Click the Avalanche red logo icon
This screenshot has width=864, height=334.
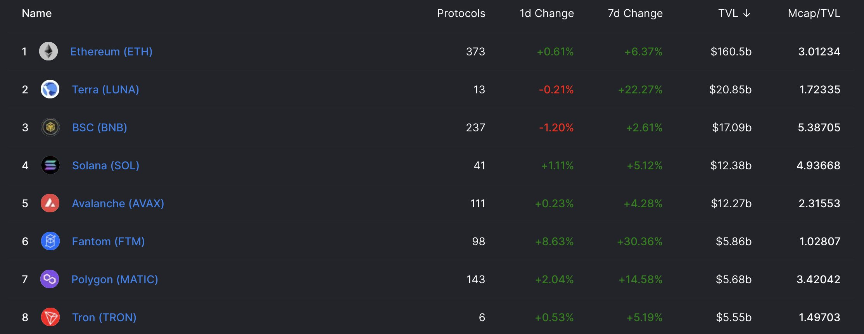coord(50,203)
